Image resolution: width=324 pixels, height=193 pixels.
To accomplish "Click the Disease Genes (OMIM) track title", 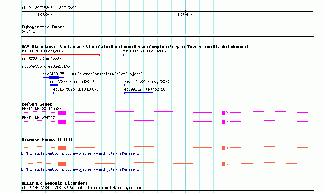I will (47, 139).
